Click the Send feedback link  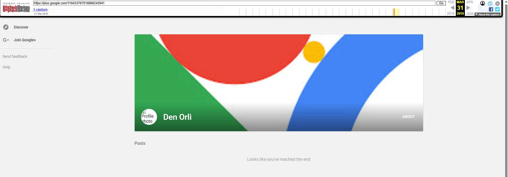click(15, 56)
